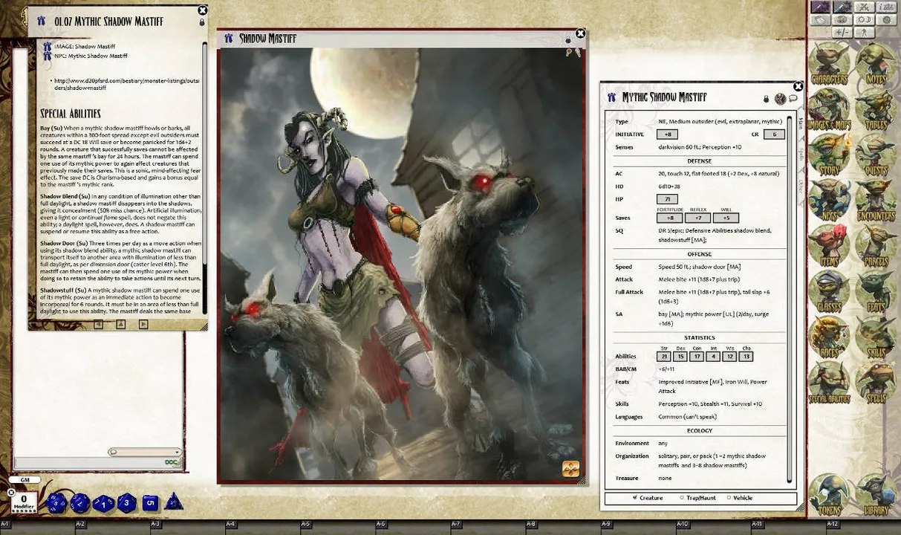The height and width of the screenshot is (535, 901).
Task: Open the Races sidebar panel
Action: (830, 338)
